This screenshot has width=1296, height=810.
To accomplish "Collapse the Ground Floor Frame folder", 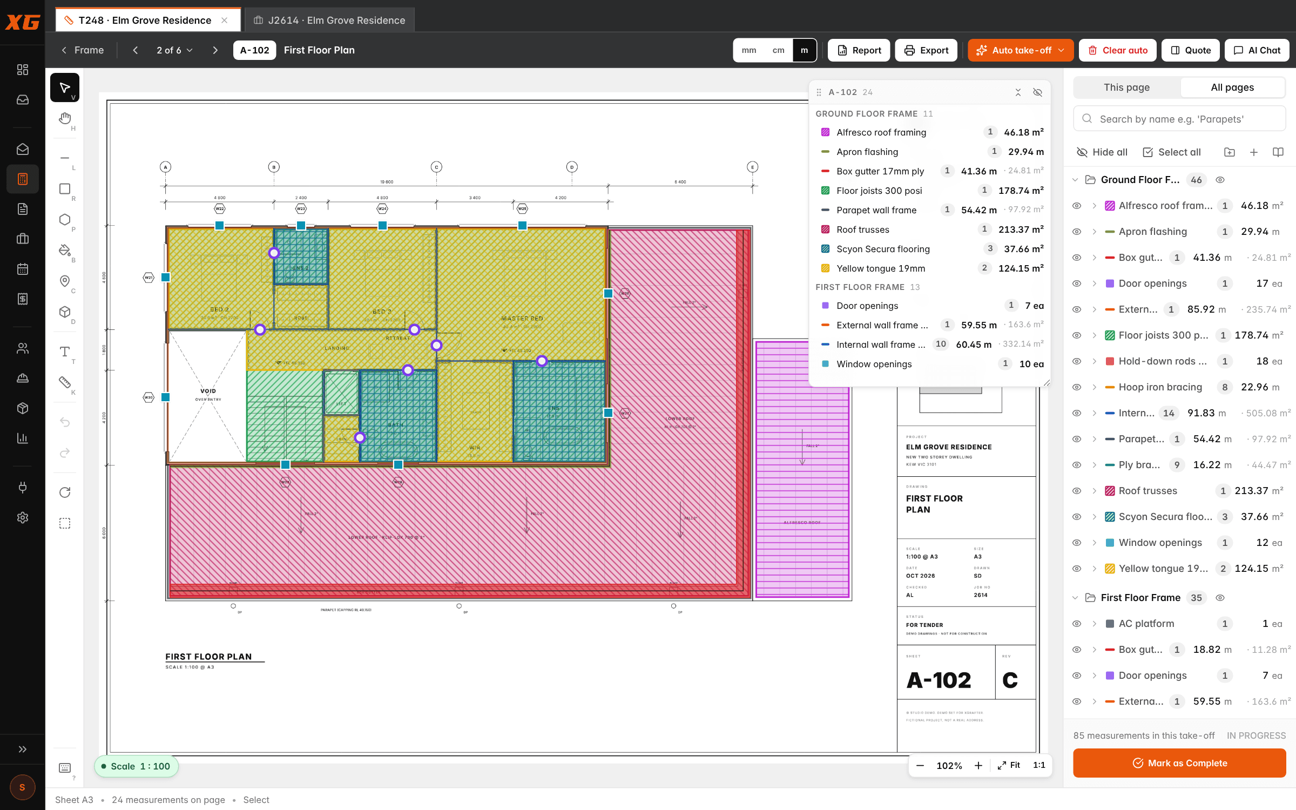I will click(x=1075, y=180).
